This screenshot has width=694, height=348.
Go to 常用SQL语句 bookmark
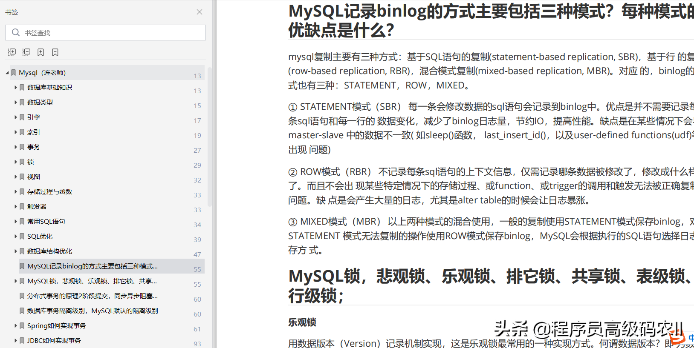(x=46, y=221)
